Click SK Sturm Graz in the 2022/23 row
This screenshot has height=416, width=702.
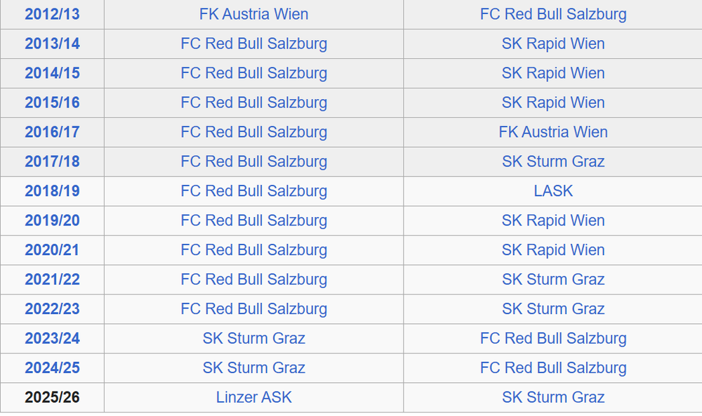(x=553, y=309)
